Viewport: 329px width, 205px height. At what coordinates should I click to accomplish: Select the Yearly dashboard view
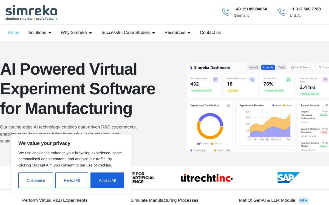(282, 67)
